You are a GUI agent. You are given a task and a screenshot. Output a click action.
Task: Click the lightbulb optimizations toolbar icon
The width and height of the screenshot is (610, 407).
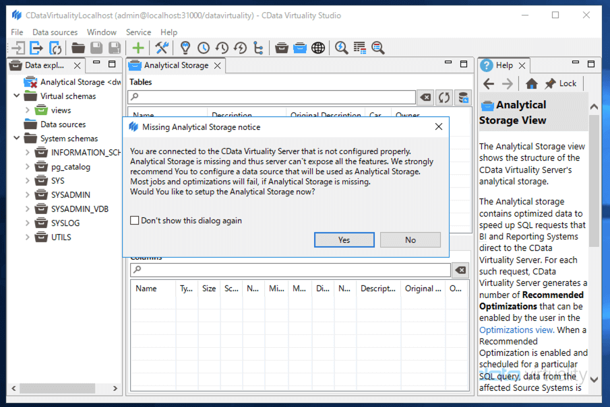coord(185,48)
